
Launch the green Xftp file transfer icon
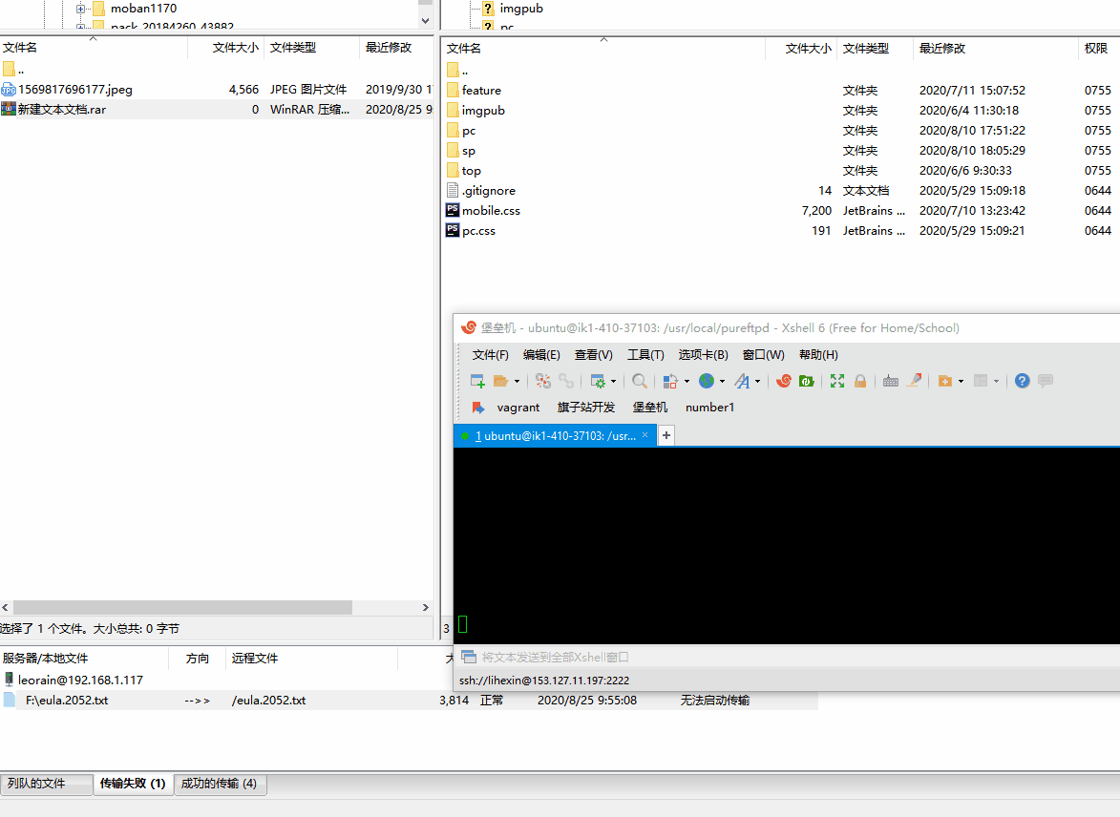coord(807,382)
